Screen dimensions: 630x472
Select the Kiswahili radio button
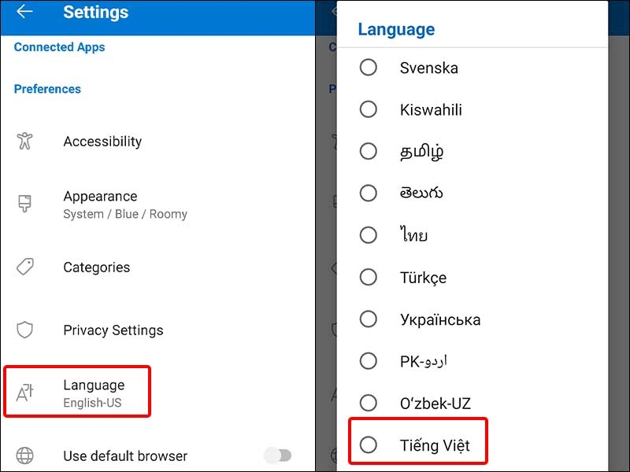pos(368,109)
